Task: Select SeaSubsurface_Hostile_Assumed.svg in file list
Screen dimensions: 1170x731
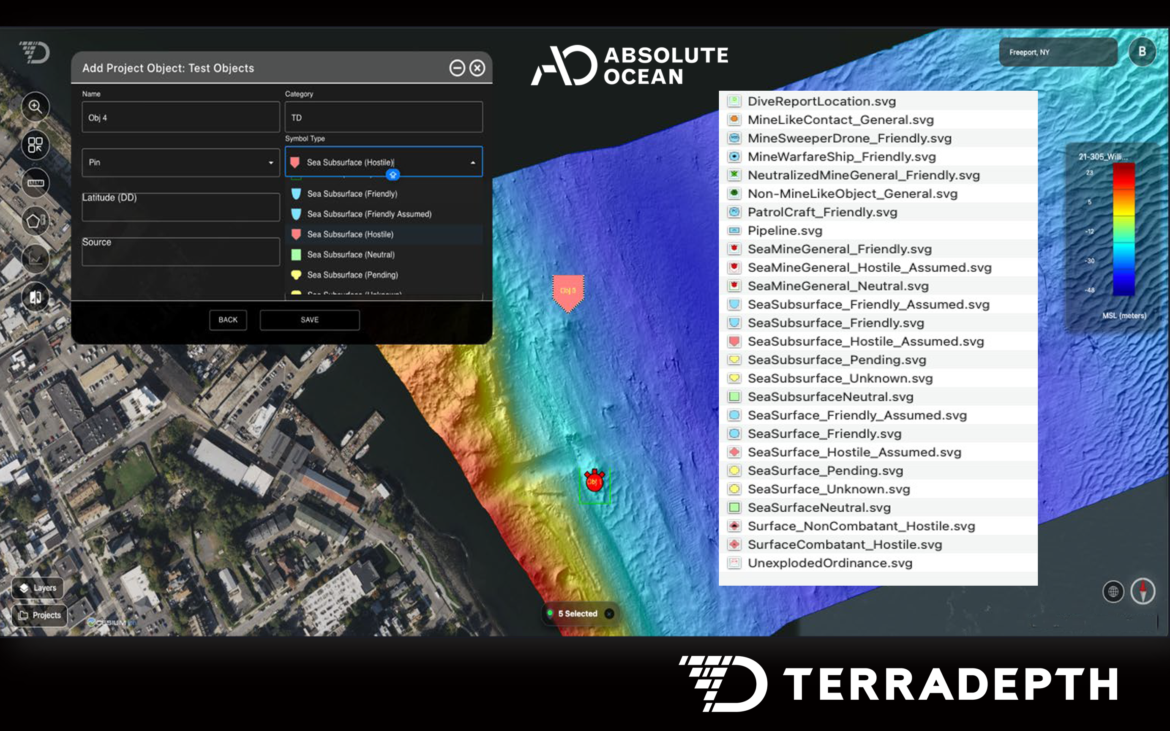Action: [x=878, y=341]
